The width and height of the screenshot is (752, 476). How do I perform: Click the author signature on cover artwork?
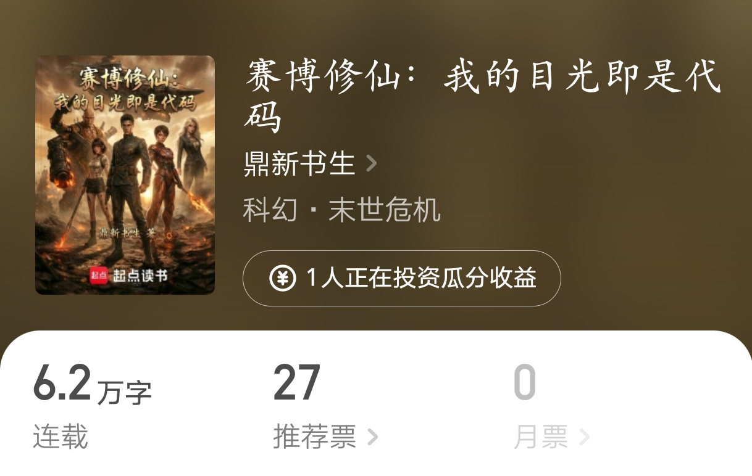[x=128, y=233]
